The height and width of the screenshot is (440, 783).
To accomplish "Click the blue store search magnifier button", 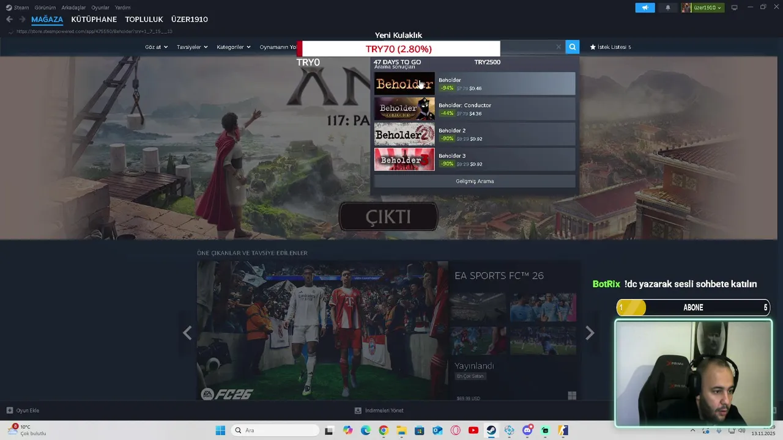I will [573, 46].
